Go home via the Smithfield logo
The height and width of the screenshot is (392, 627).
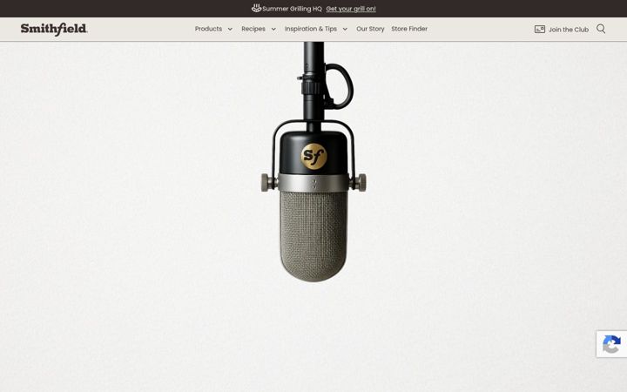tap(54, 29)
